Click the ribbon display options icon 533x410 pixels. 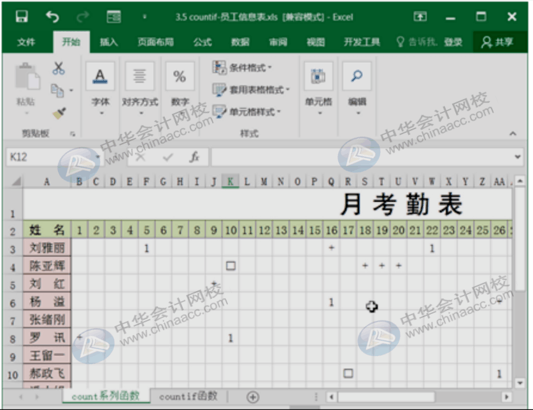[420, 17]
